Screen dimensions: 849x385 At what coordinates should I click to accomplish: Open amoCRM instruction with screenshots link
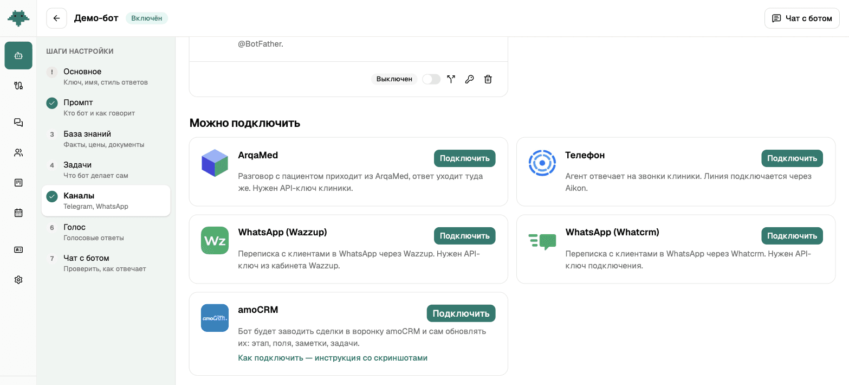(333, 358)
